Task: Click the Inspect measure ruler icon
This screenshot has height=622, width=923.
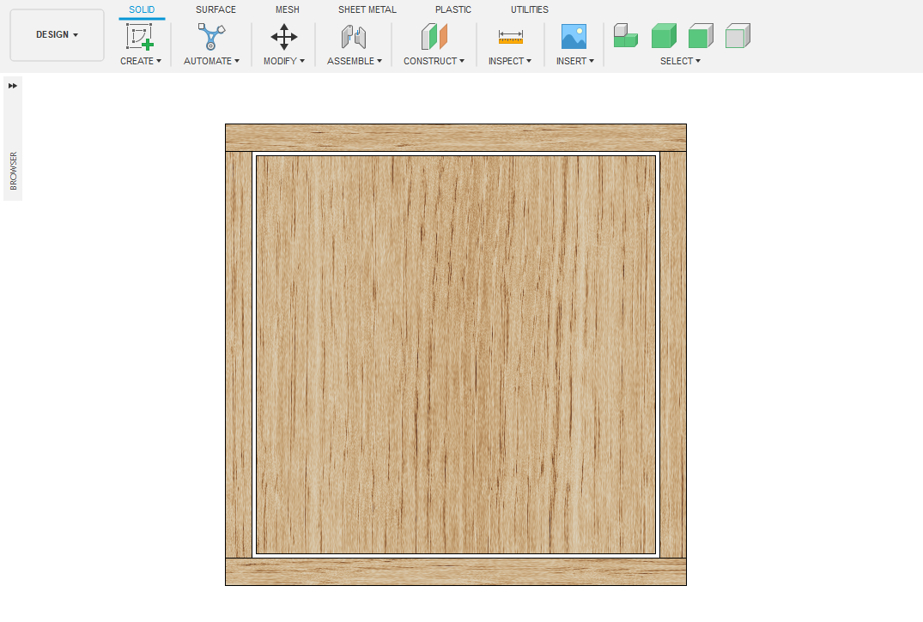Action: 510,37
